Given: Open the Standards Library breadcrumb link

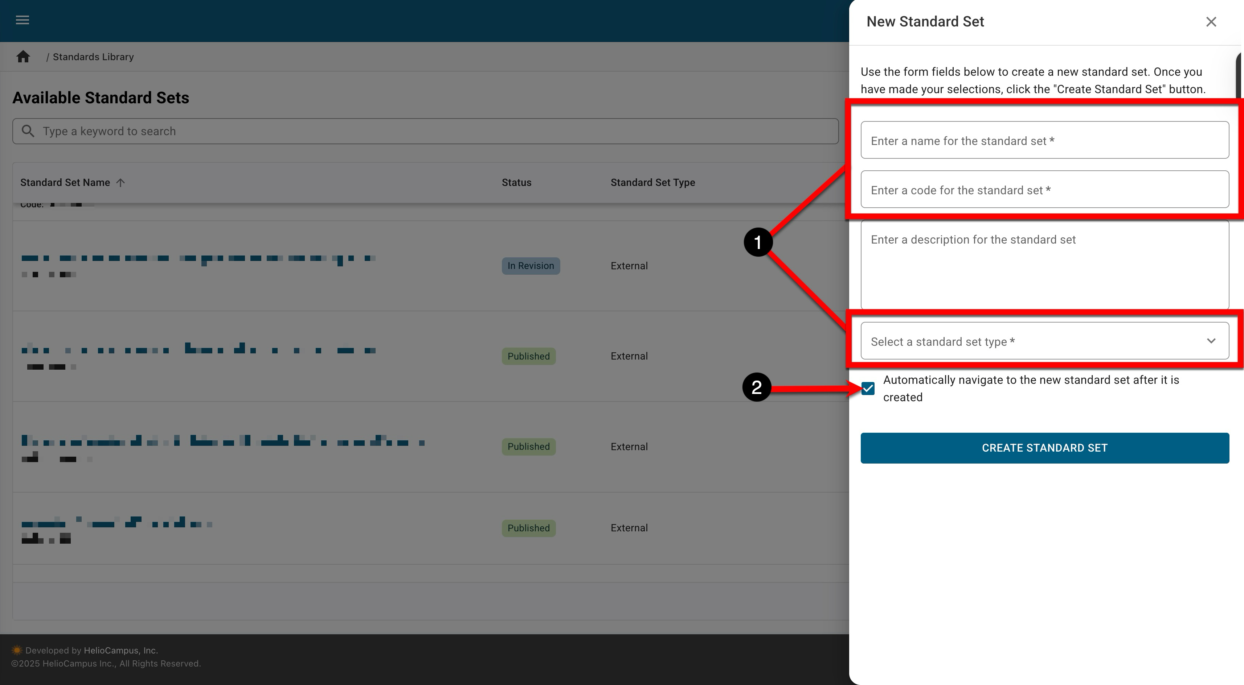Looking at the screenshot, I should point(93,57).
